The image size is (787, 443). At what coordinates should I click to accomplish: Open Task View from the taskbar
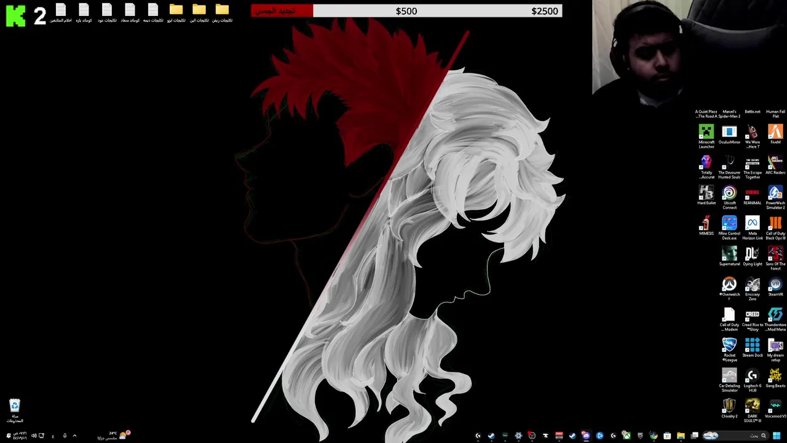tap(694, 436)
